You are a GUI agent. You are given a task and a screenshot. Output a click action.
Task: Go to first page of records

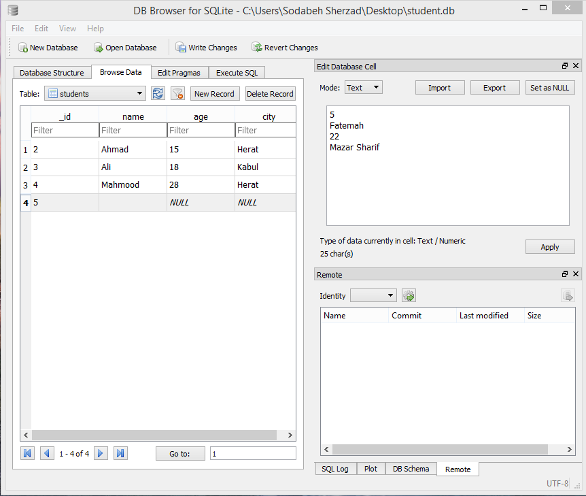click(27, 453)
